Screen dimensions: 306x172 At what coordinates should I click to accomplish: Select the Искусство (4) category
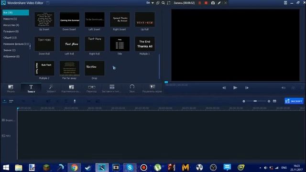tap(11, 25)
